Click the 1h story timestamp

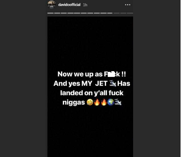85,5
